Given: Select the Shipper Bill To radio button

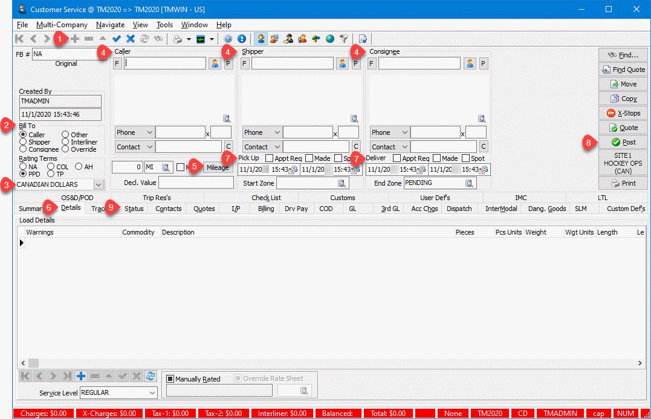Looking at the screenshot, I should pyautogui.click(x=24, y=142).
